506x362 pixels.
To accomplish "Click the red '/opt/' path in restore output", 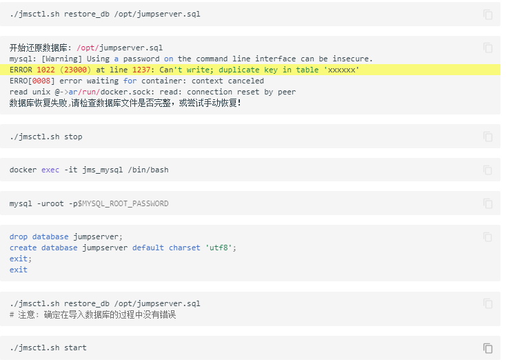I will [x=88, y=48].
